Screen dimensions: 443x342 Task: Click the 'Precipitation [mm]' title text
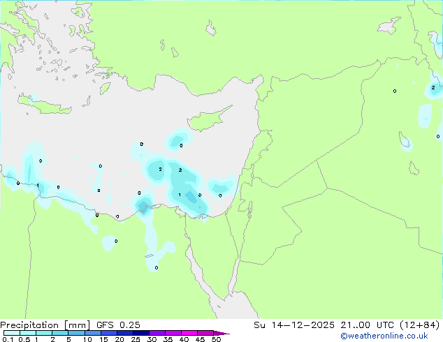(45, 325)
